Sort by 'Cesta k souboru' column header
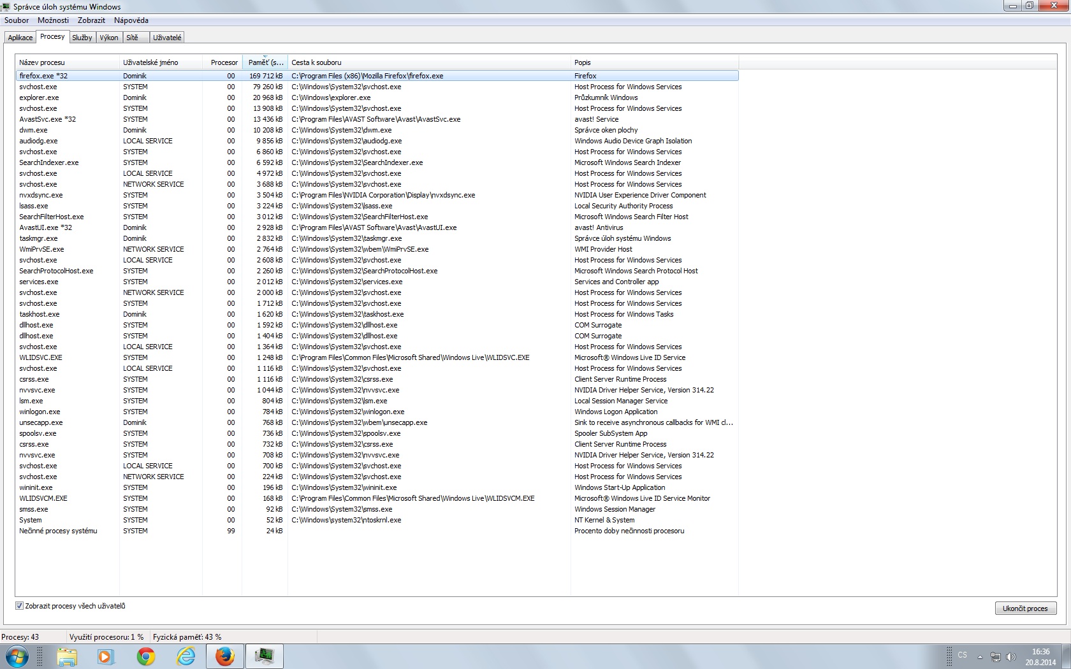The height and width of the screenshot is (669, 1071). pos(430,62)
